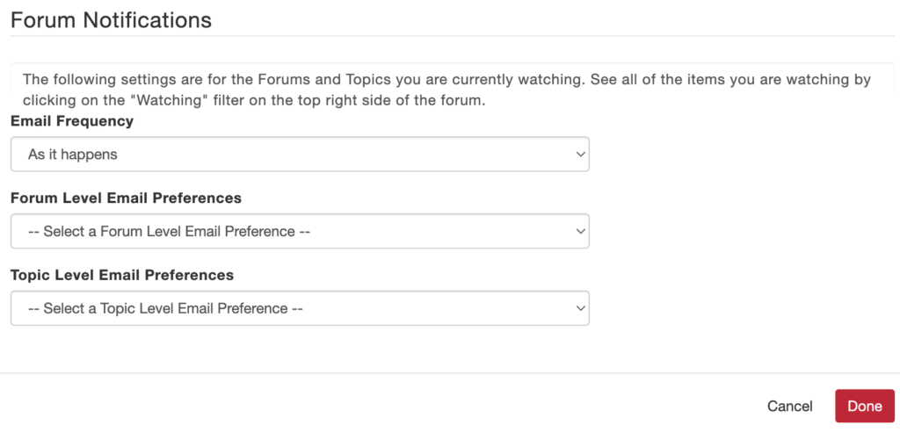The height and width of the screenshot is (432, 900).
Task: Click the word 'Done' inside the red button
Action: (x=865, y=407)
